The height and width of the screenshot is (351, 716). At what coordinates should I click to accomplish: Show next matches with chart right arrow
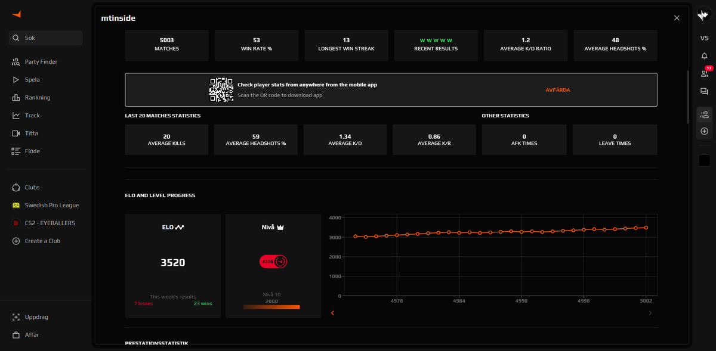650,313
